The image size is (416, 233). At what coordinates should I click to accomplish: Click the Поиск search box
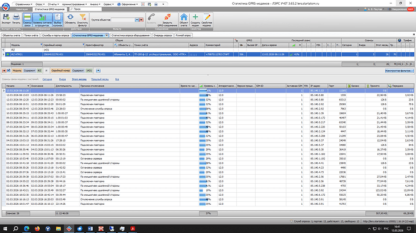[x=85, y=9]
